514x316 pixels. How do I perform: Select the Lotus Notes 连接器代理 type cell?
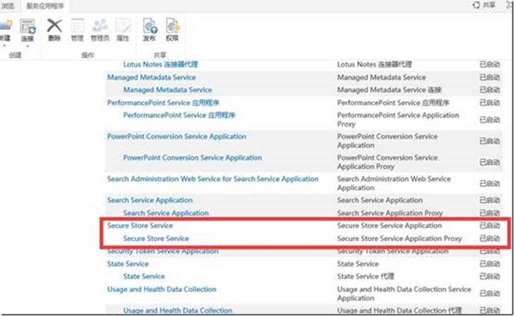click(374, 64)
